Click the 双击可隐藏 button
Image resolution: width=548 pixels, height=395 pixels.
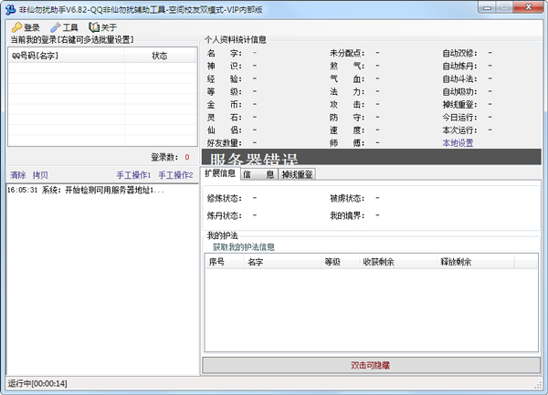(x=371, y=365)
